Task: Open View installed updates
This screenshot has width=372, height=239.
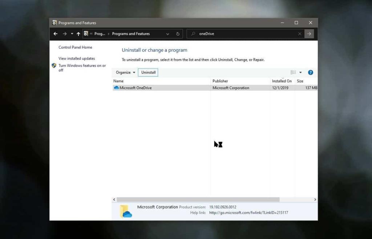Action: coord(77,58)
